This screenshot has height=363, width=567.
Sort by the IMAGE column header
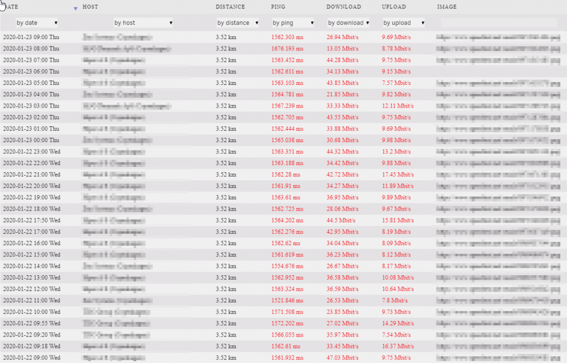click(447, 7)
